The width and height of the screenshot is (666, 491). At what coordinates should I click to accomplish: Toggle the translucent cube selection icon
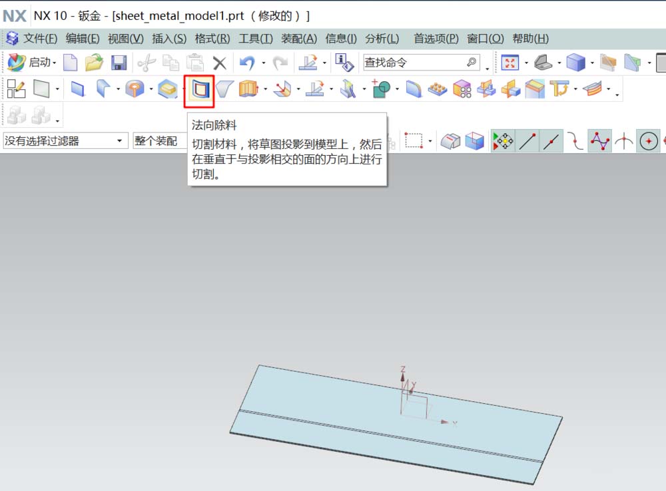point(474,141)
